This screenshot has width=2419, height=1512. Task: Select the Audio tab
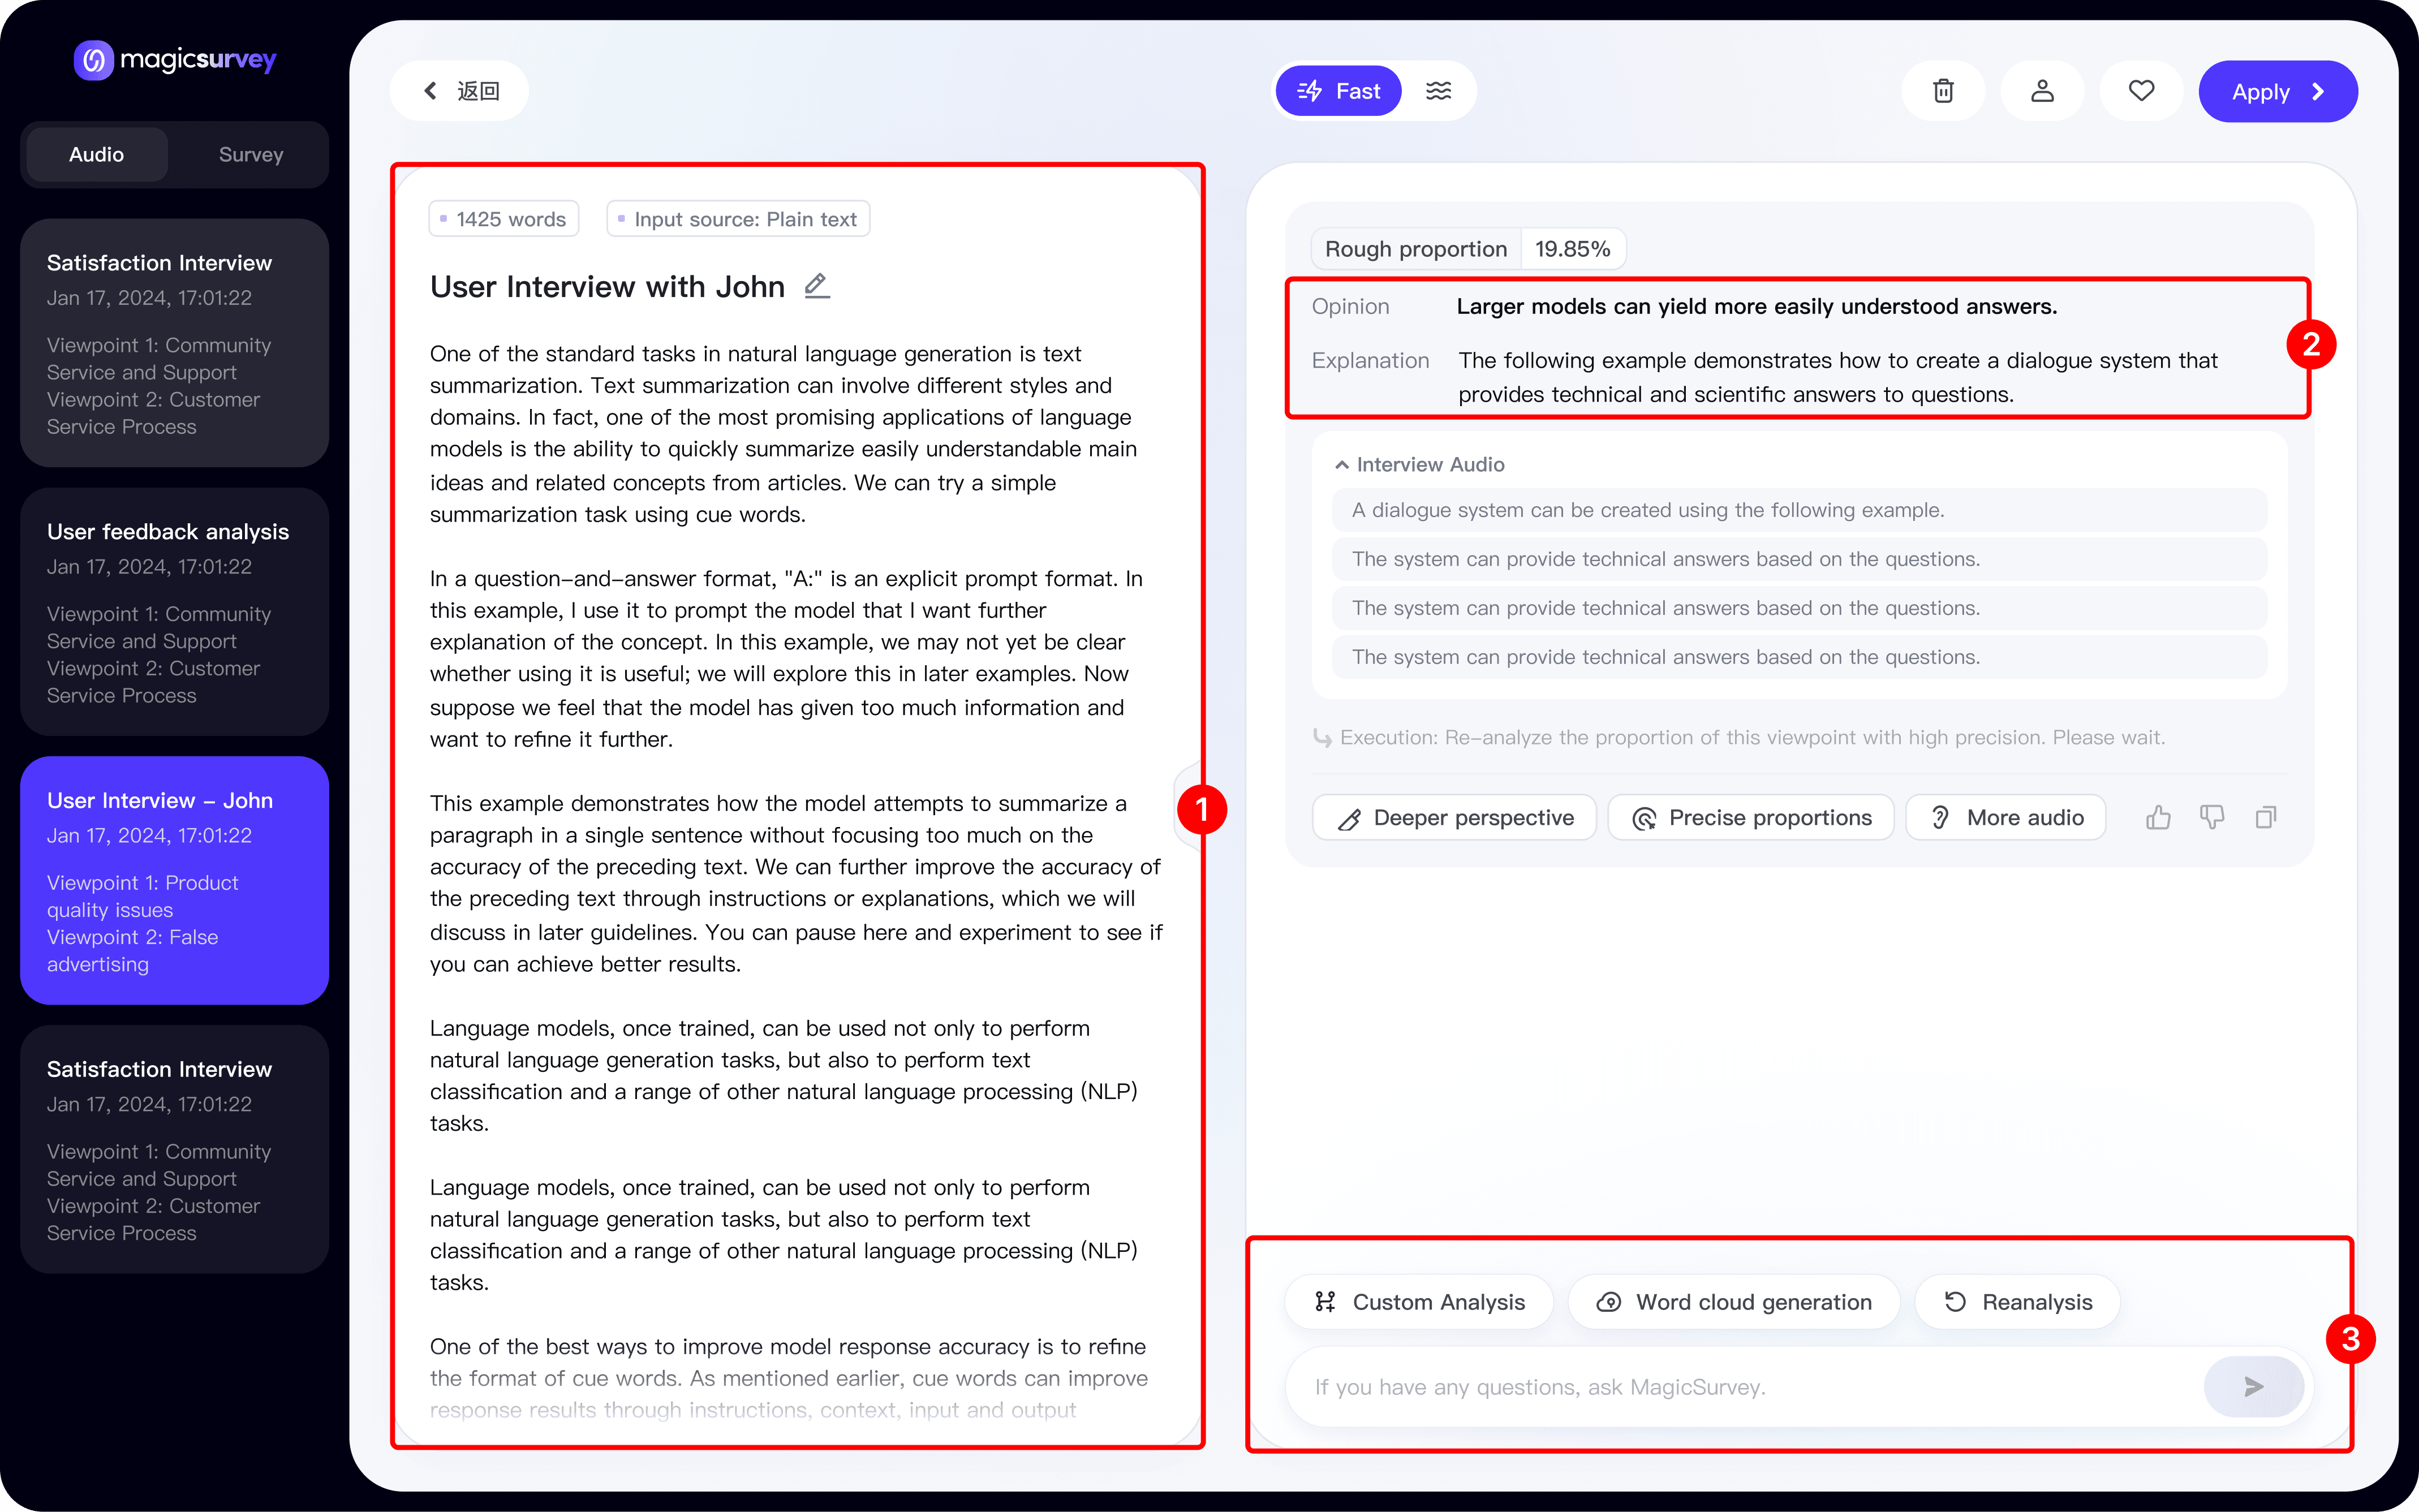(97, 155)
